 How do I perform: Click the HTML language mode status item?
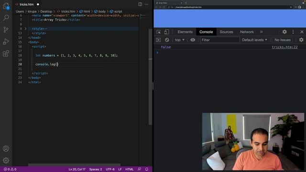click(130, 169)
